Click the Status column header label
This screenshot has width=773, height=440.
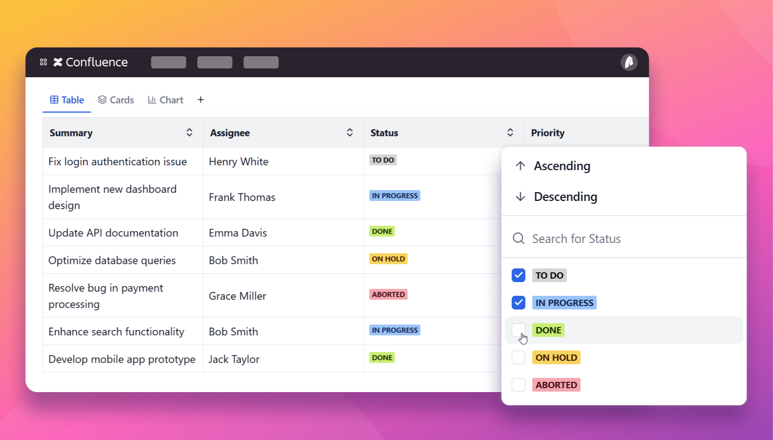point(384,132)
